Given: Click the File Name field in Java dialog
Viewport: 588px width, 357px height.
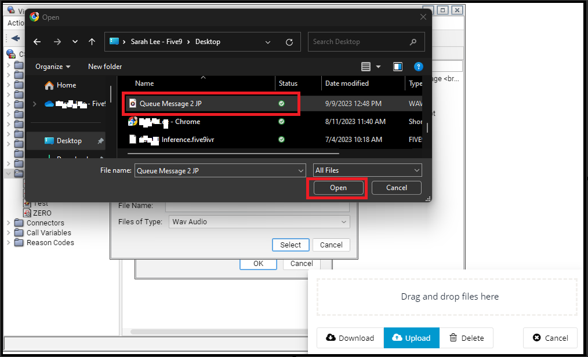Looking at the screenshot, I should tap(257, 206).
